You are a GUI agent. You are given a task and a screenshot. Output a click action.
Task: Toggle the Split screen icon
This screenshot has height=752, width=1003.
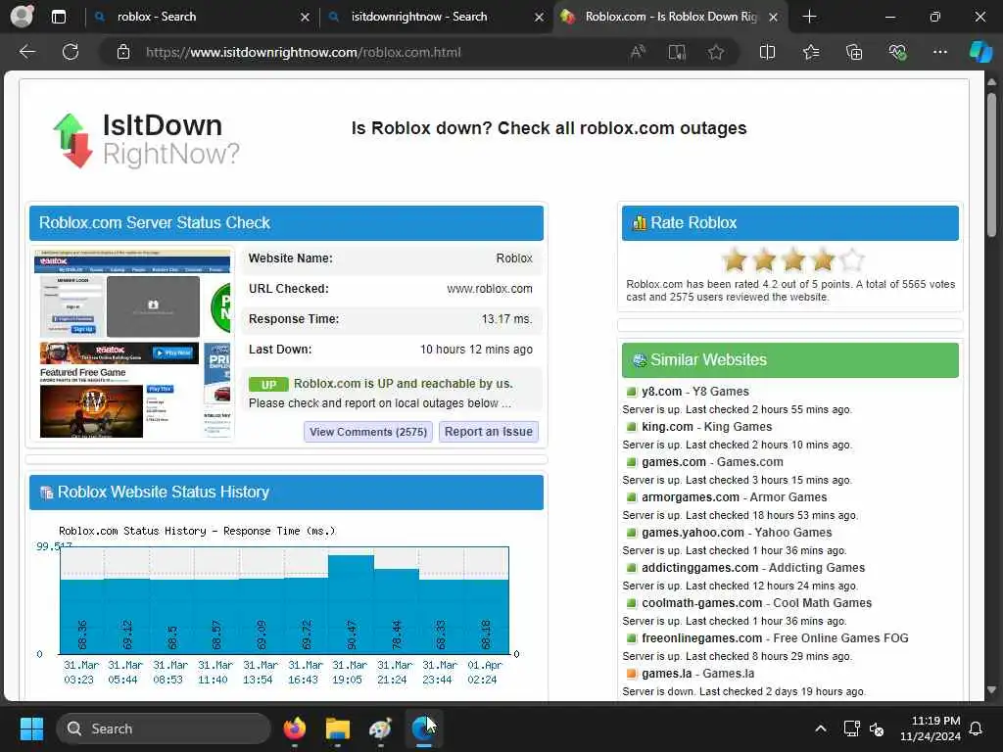click(767, 52)
